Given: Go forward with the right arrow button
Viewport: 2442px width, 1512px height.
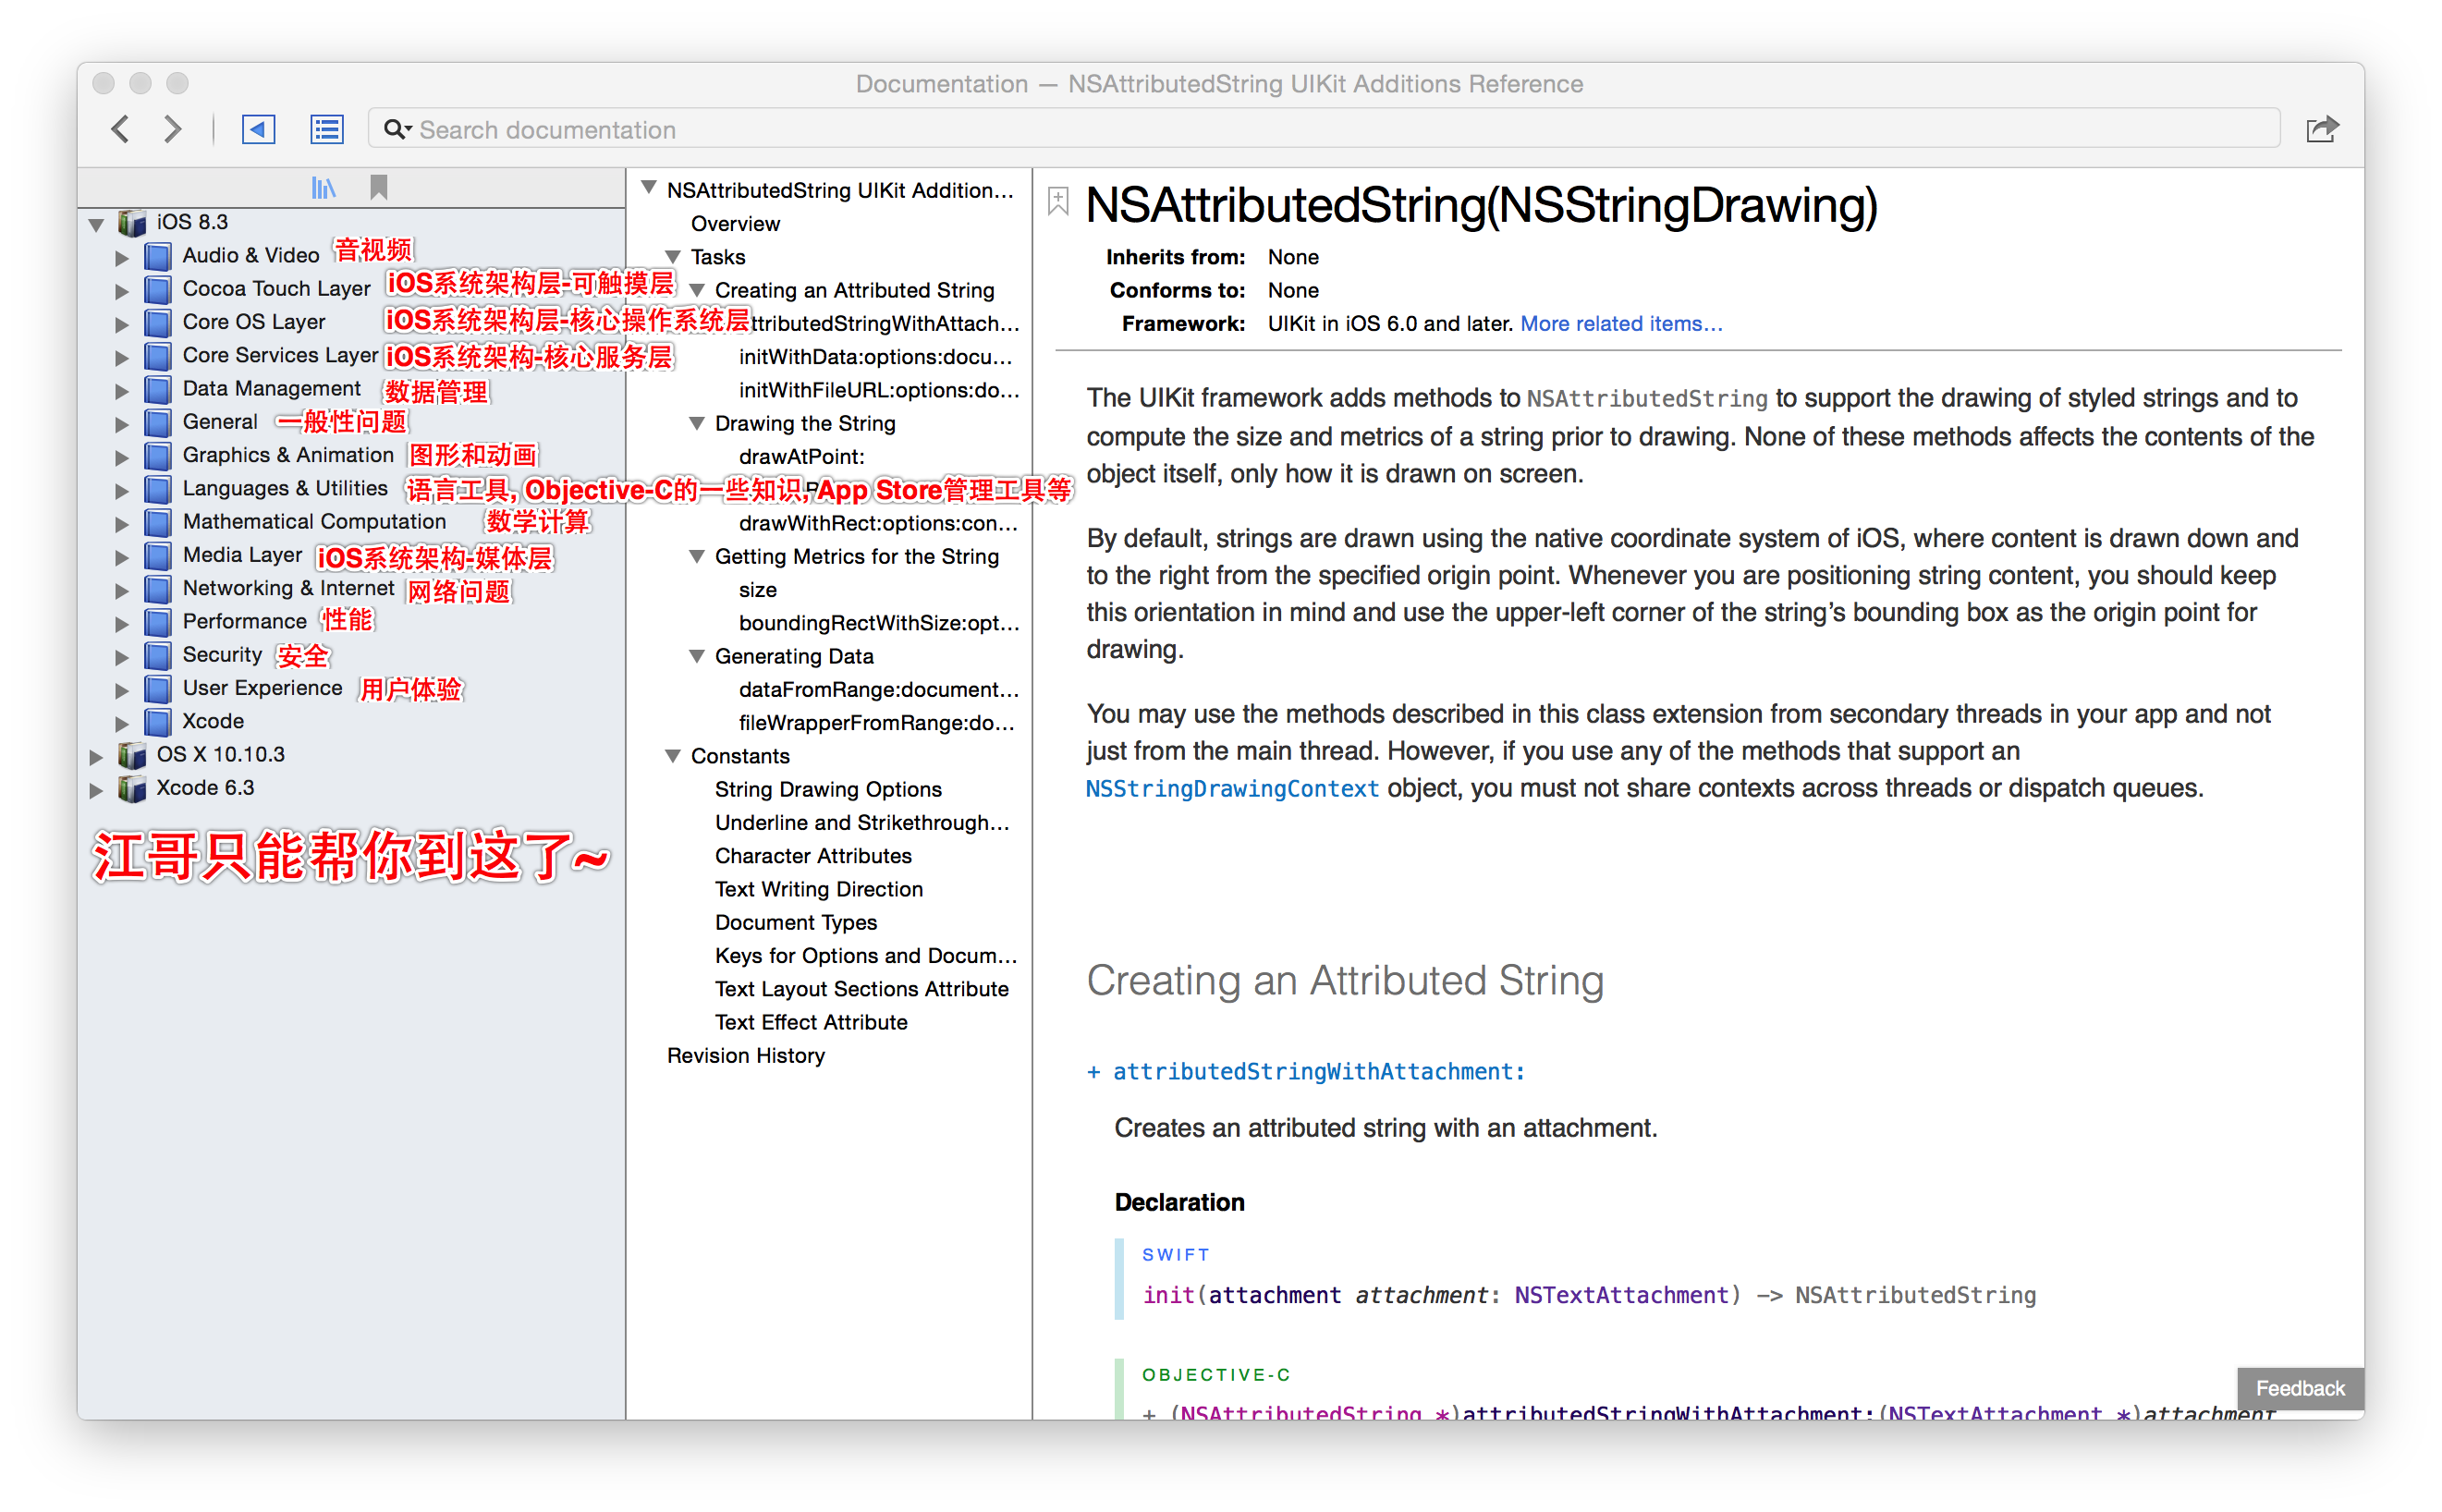Looking at the screenshot, I should (x=173, y=129).
